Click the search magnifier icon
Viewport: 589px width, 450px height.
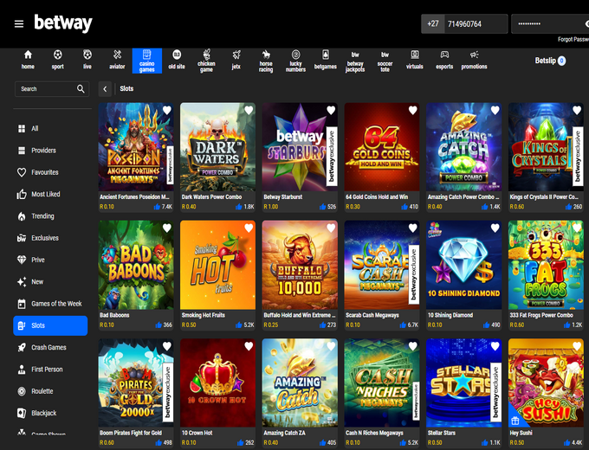[81, 89]
